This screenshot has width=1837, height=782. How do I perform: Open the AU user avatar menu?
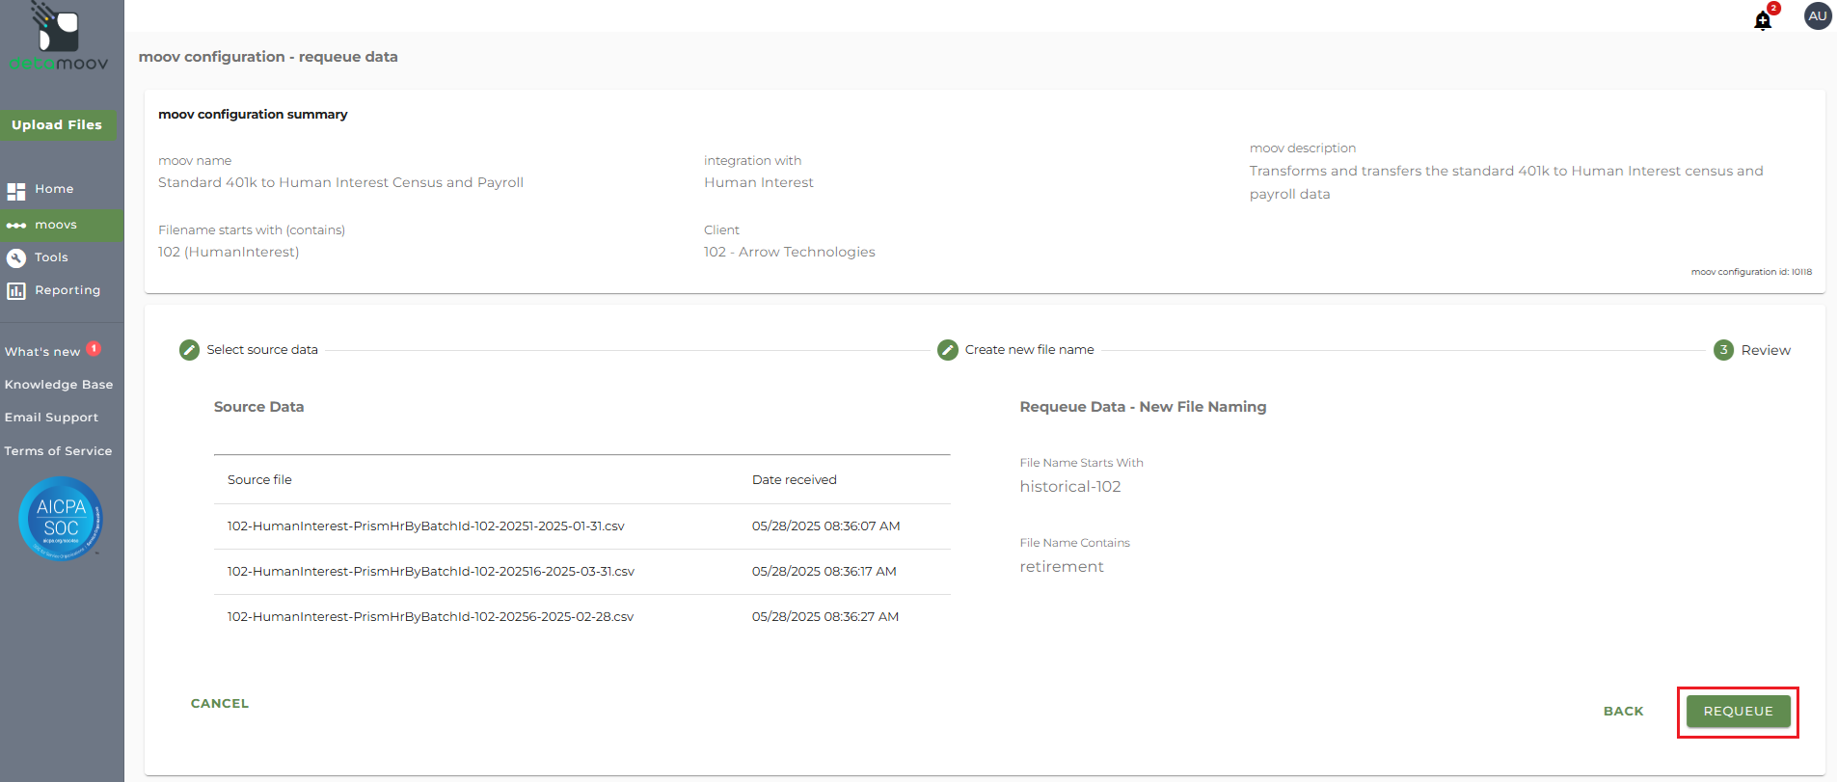[x=1818, y=16]
